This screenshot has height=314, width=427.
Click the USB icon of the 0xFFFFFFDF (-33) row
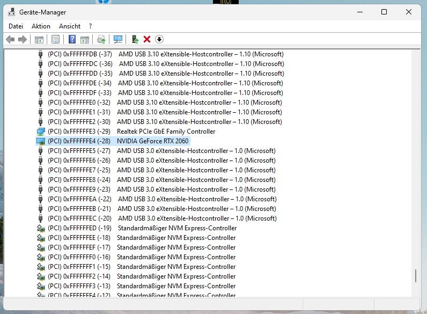coord(41,93)
